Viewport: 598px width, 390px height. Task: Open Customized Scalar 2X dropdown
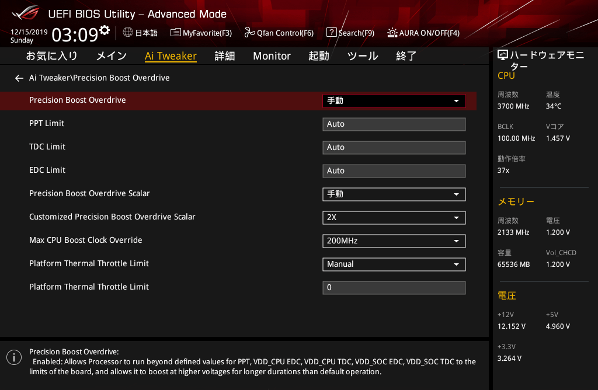point(394,218)
